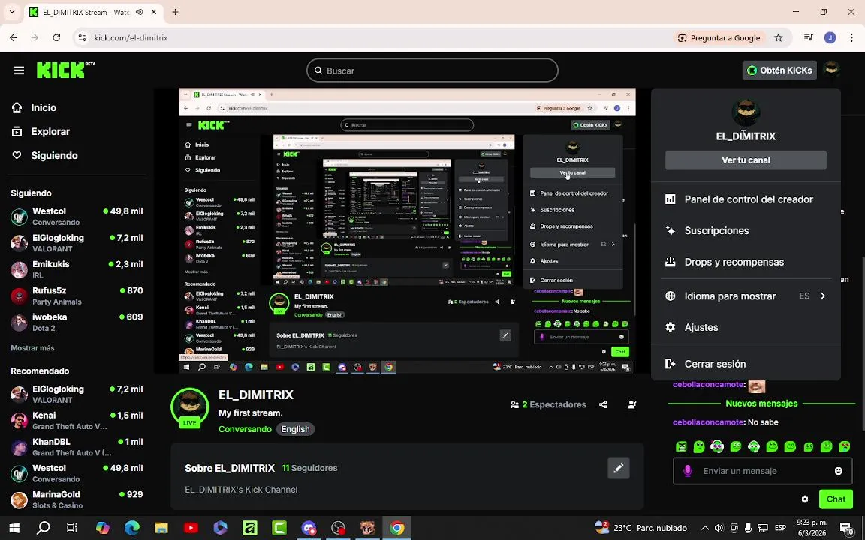Open chat settings gear icon
Image resolution: width=865 pixels, height=540 pixels.
click(x=805, y=499)
